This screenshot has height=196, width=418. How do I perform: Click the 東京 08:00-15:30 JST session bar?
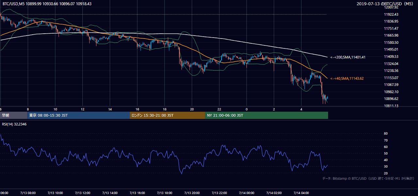click(x=78, y=115)
